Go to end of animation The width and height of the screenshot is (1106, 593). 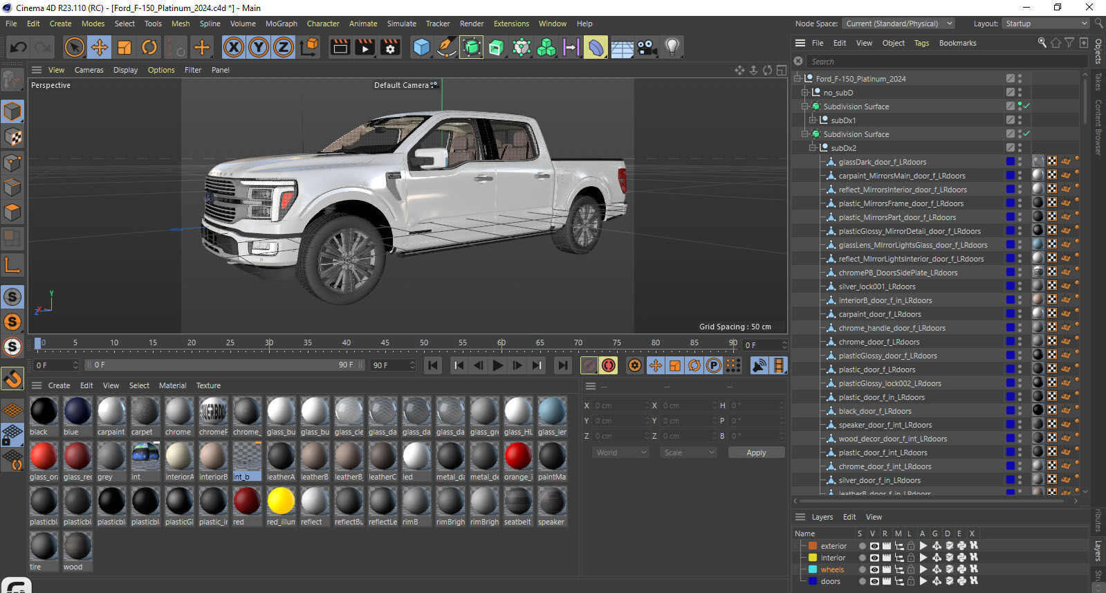(563, 365)
